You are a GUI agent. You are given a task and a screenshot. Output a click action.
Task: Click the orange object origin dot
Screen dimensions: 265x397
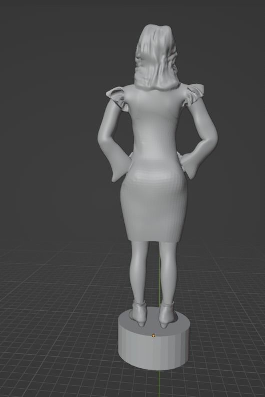click(153, 336)
